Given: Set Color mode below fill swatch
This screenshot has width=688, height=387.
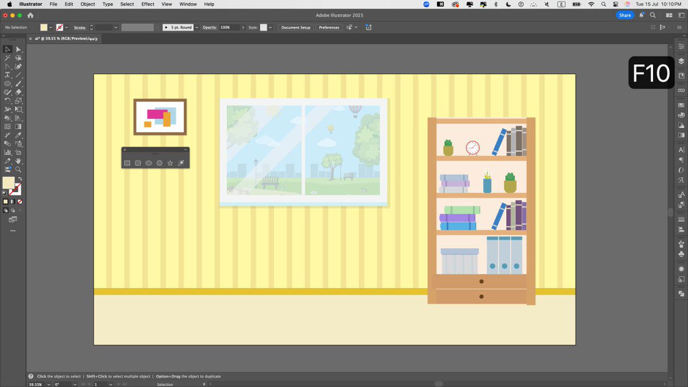Looking at the screenshot, I should pyautogui.click(x=6, y=202).
